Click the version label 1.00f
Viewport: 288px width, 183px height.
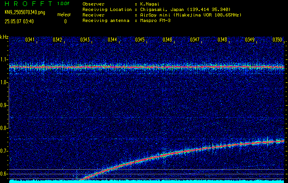point(63,4)
